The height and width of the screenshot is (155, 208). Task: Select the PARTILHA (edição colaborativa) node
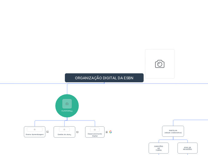173,131
